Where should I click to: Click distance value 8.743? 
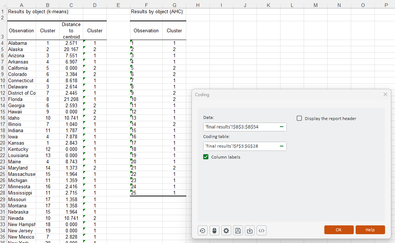pos(71,162)
